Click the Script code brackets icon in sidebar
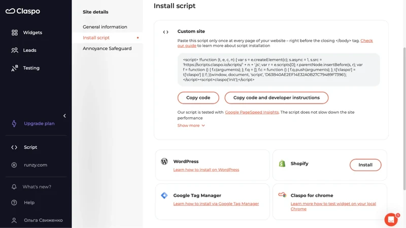The width and height of the screenshot is (406, 228). coord(14,147)
